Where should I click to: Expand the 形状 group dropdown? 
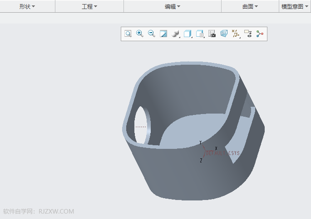coord(27,6)
